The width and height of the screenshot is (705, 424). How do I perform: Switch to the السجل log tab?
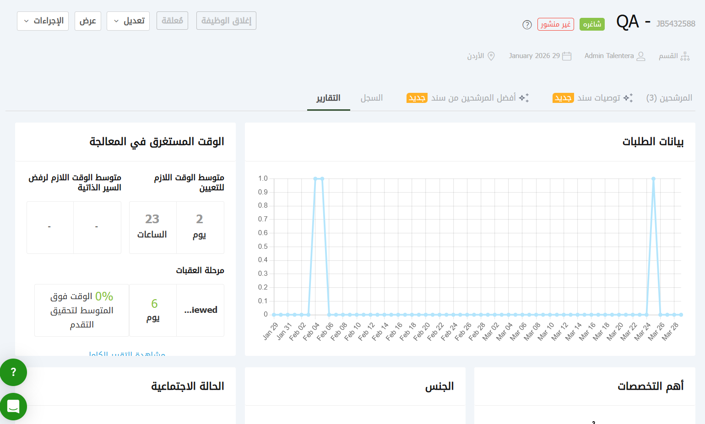(371, 98)
